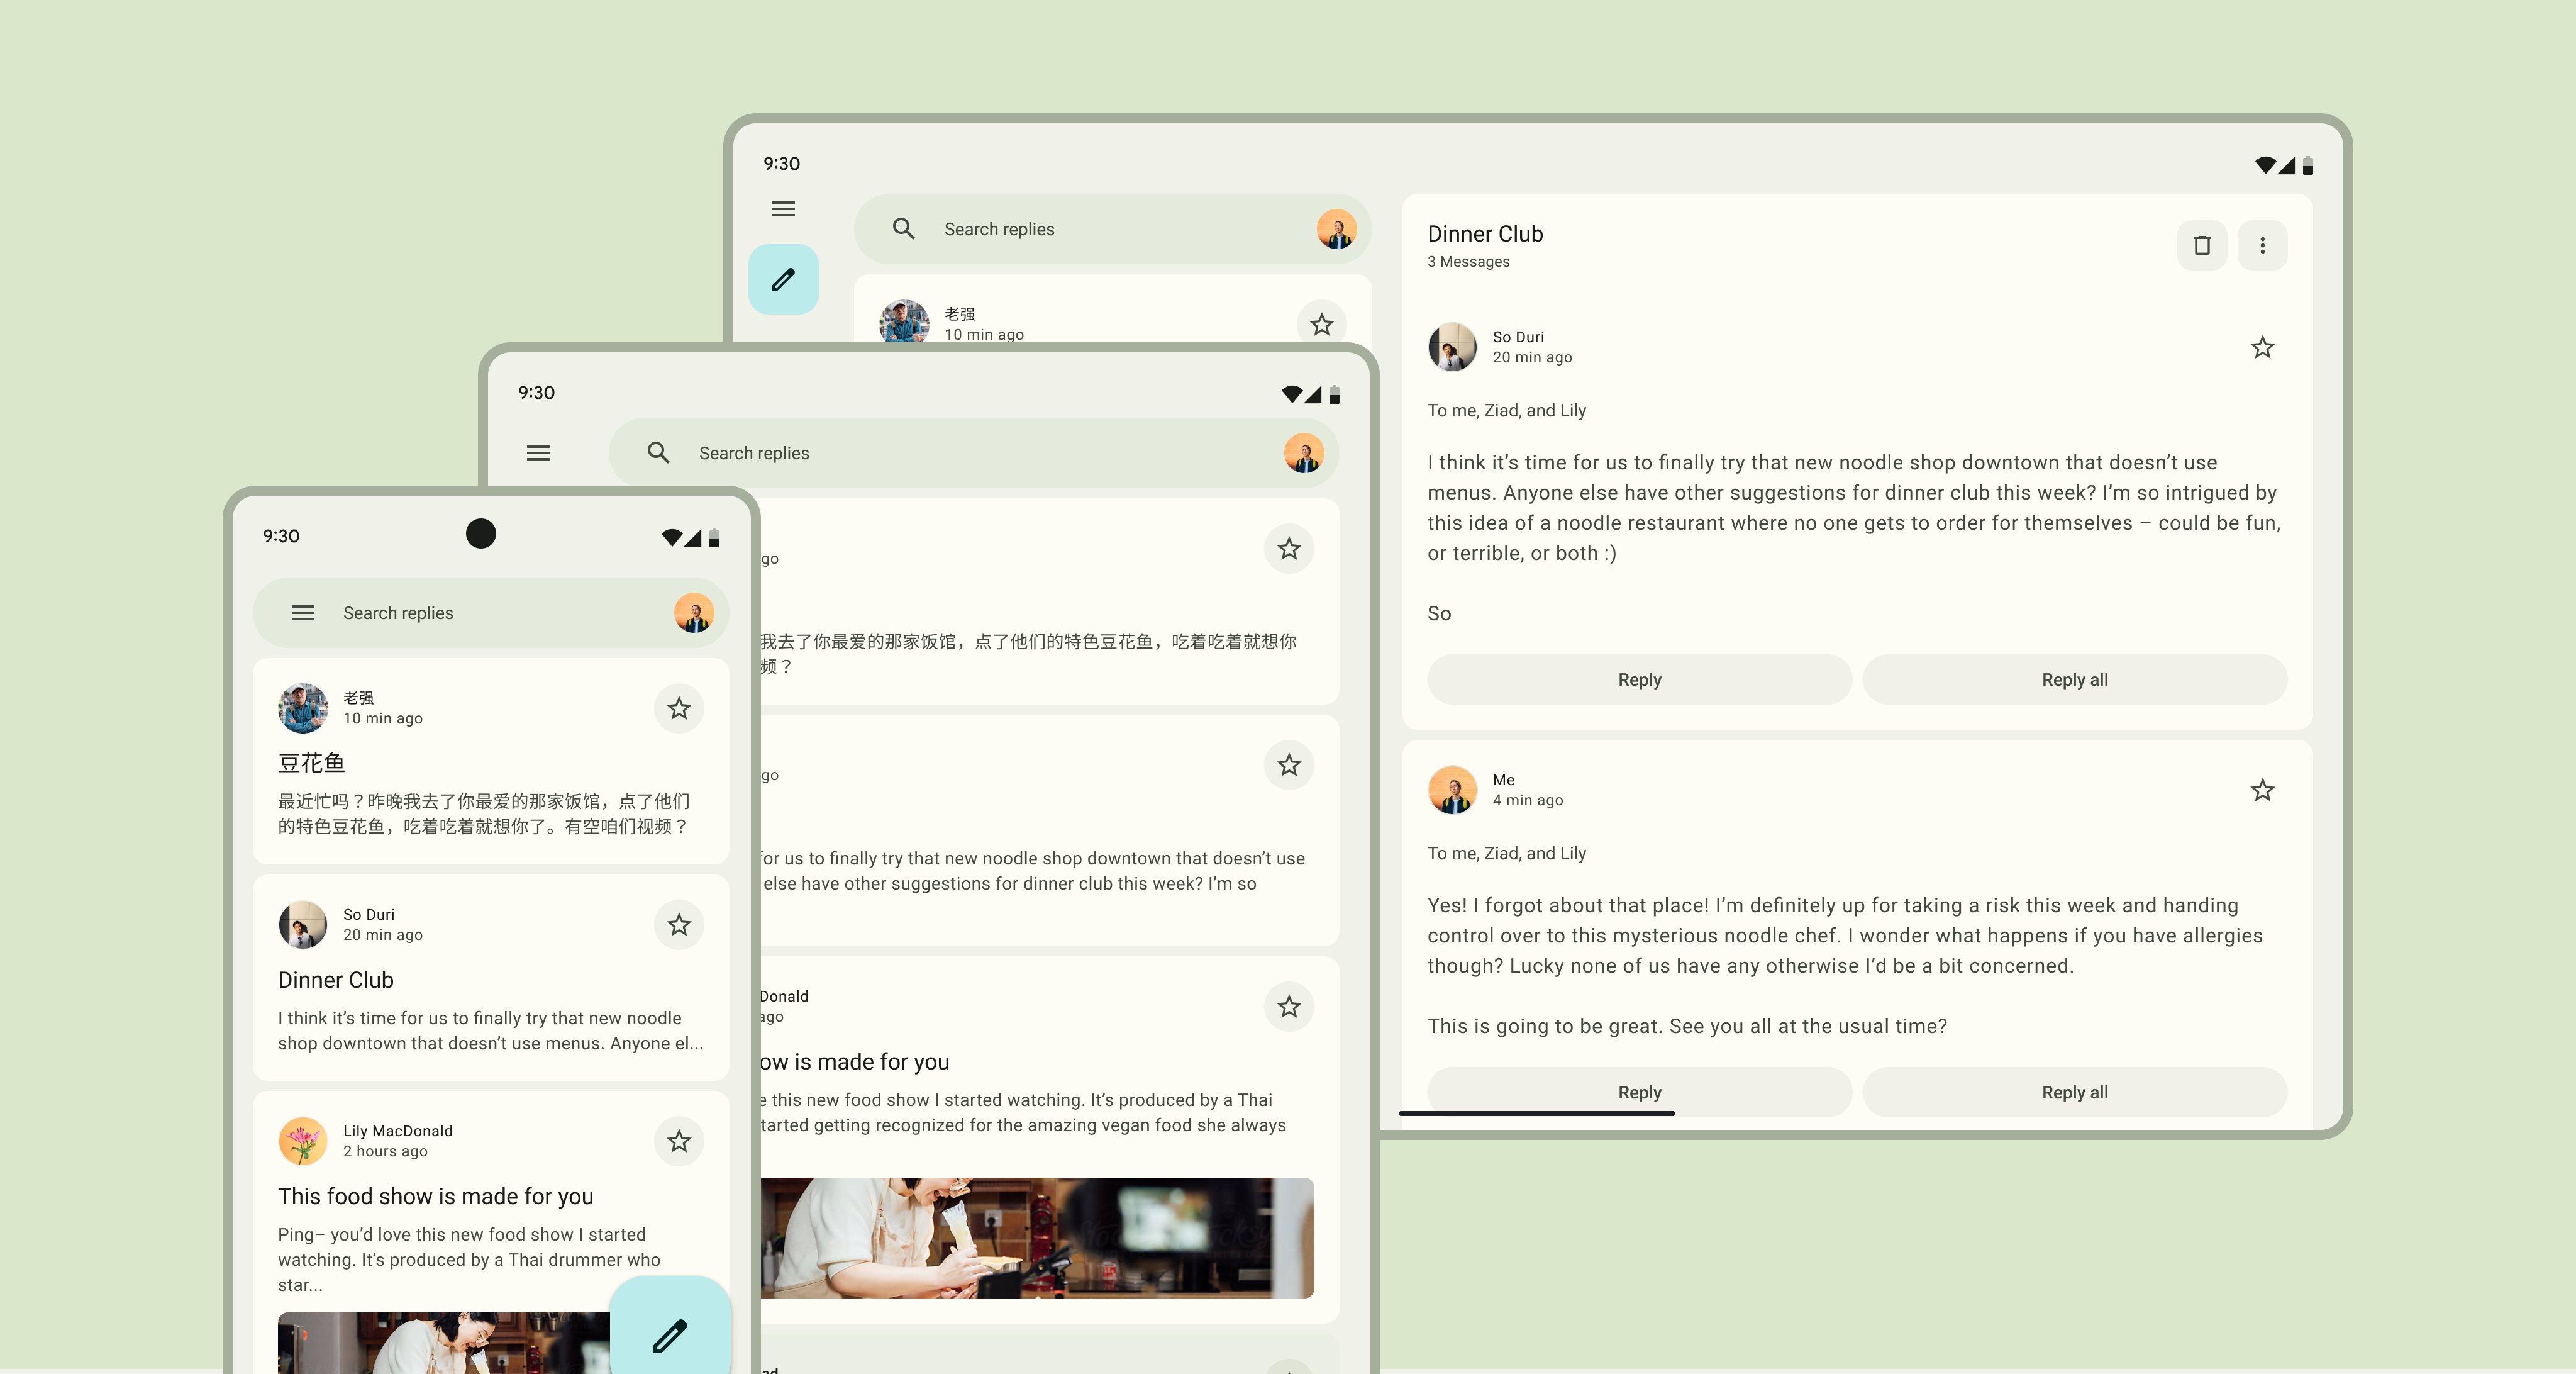Click cellular signal icon on the tablet
The height and width of the screenshot is (1374, 2576).
click(x=2287, y=165)
